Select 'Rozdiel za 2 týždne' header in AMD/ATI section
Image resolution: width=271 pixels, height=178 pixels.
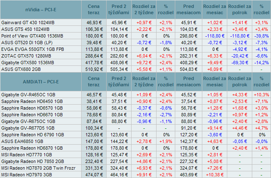click(x=144, y=82)
